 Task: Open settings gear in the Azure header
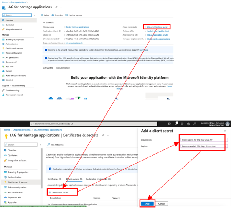(x=182, y=124)
